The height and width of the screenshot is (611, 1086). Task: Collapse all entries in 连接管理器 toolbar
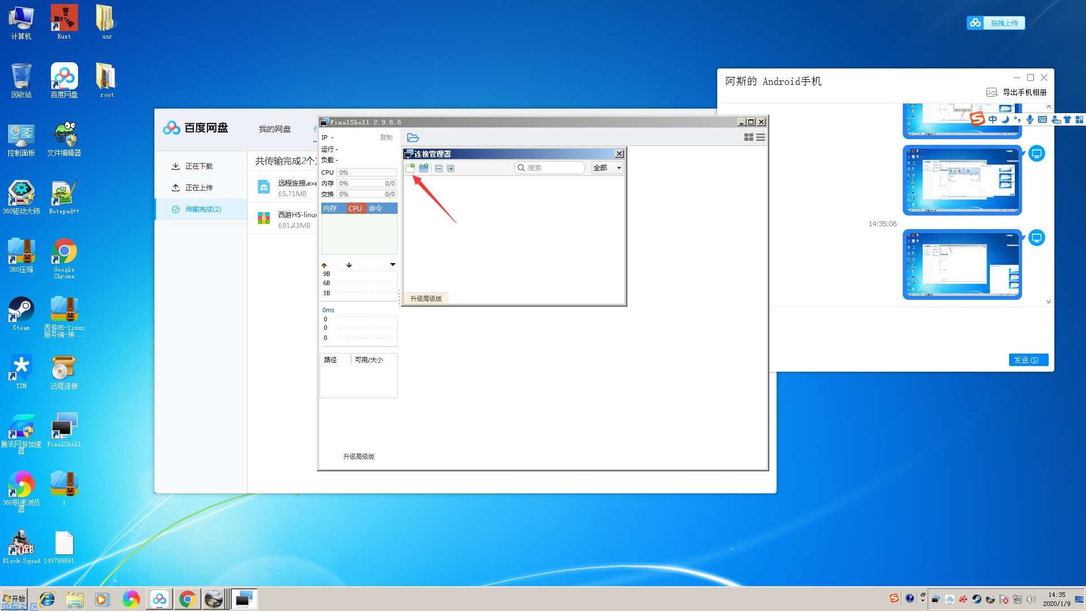[x=439, y=169]
